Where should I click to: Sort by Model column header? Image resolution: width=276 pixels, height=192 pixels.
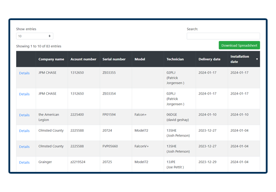pyautogui.click(x=140, y=59)
